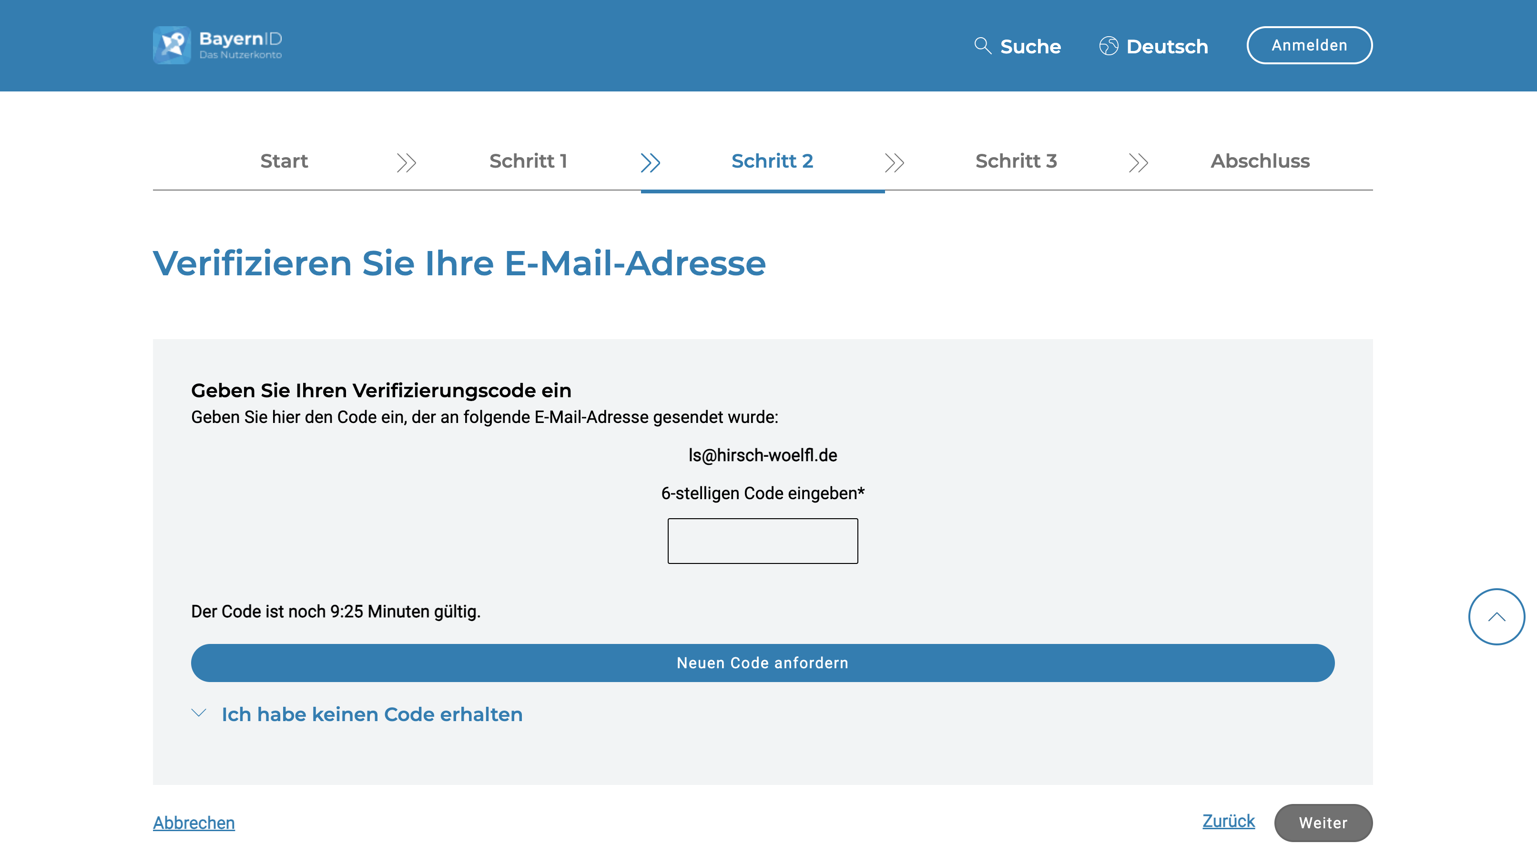Focus the 6-digit code input field
This screenshot has width=1537, height=864.
click(x=763, y=541)
